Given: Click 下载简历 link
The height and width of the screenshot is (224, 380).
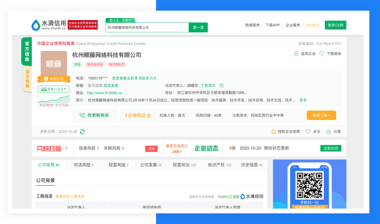Looking at the screenshot, I should [208, 85].
